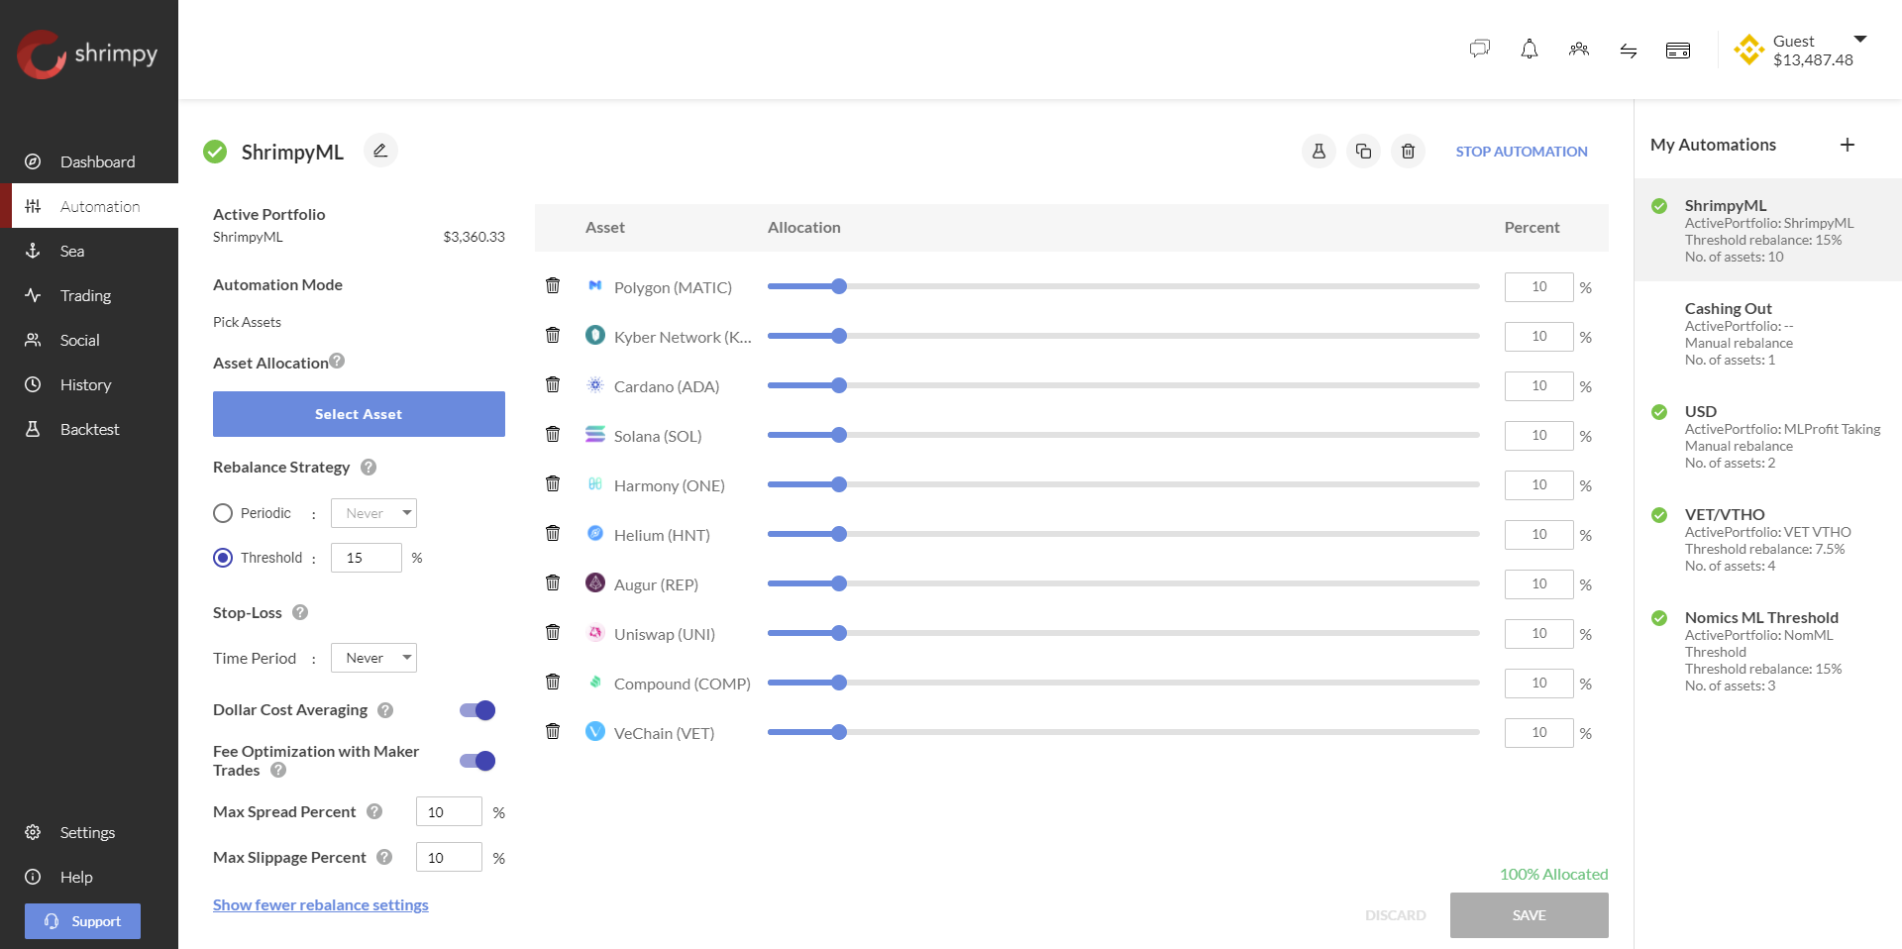
Task: Select the Cashing Out automation
Action: point(1768,334)
